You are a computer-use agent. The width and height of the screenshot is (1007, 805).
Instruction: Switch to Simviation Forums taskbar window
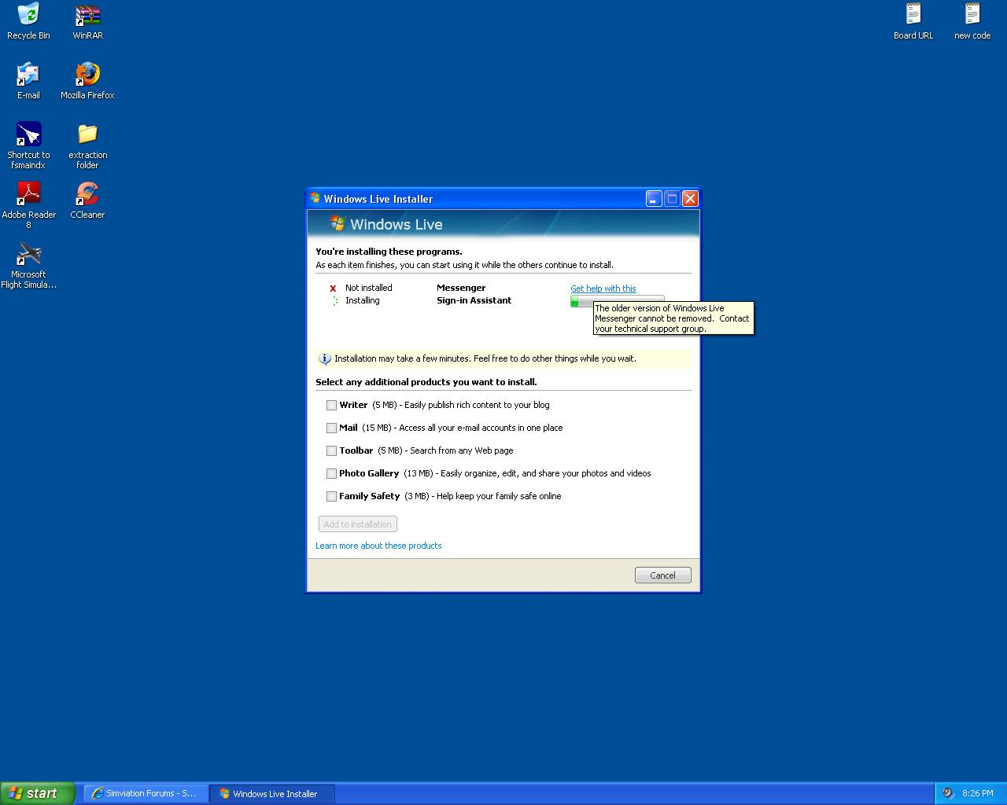[x=146, y=793]
